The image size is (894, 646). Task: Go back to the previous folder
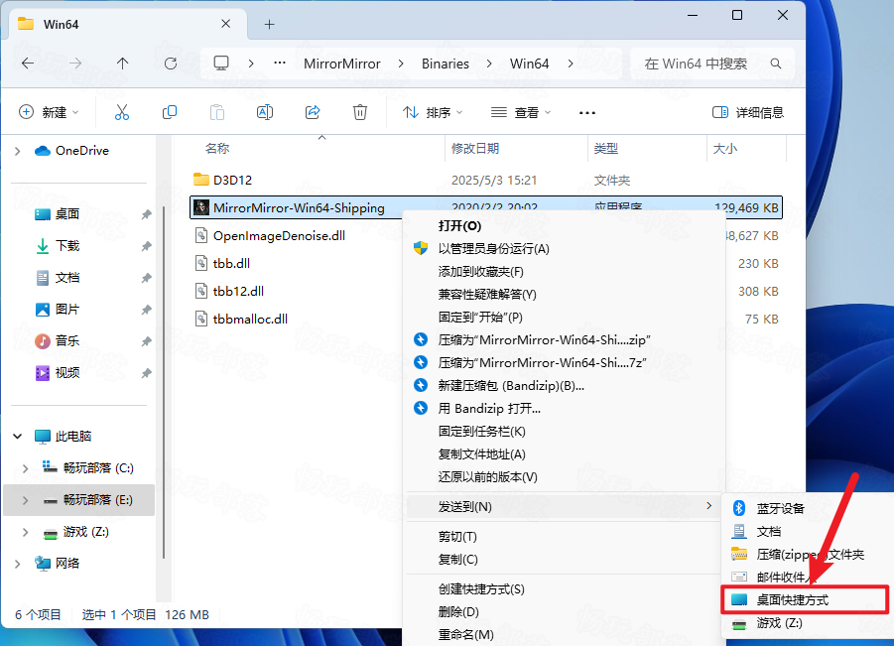pos(28,64)
